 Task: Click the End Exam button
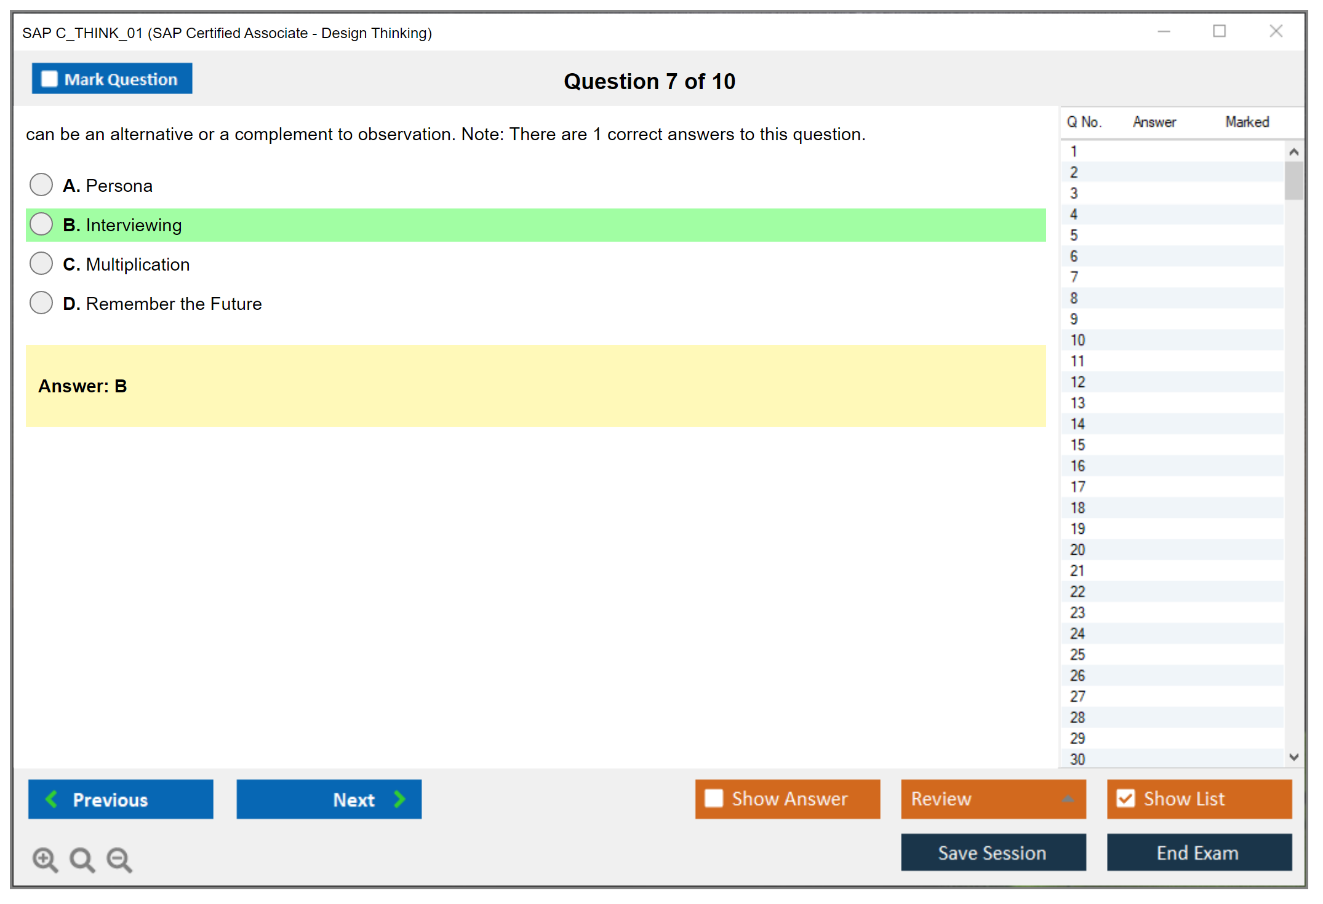pyautogui.click(x=1198, y=852)
